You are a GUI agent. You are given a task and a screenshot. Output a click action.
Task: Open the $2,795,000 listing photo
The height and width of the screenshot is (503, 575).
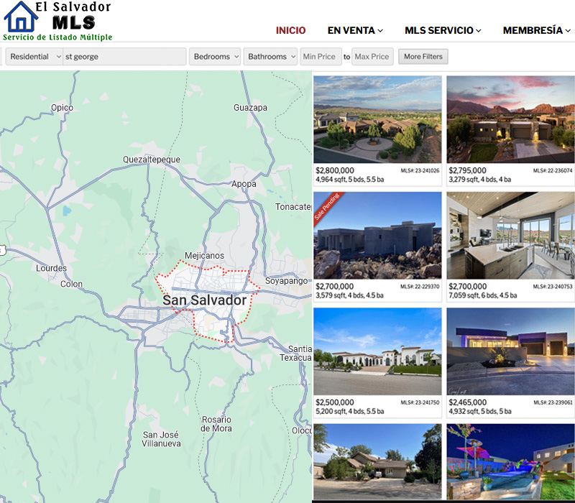[510, 119]
